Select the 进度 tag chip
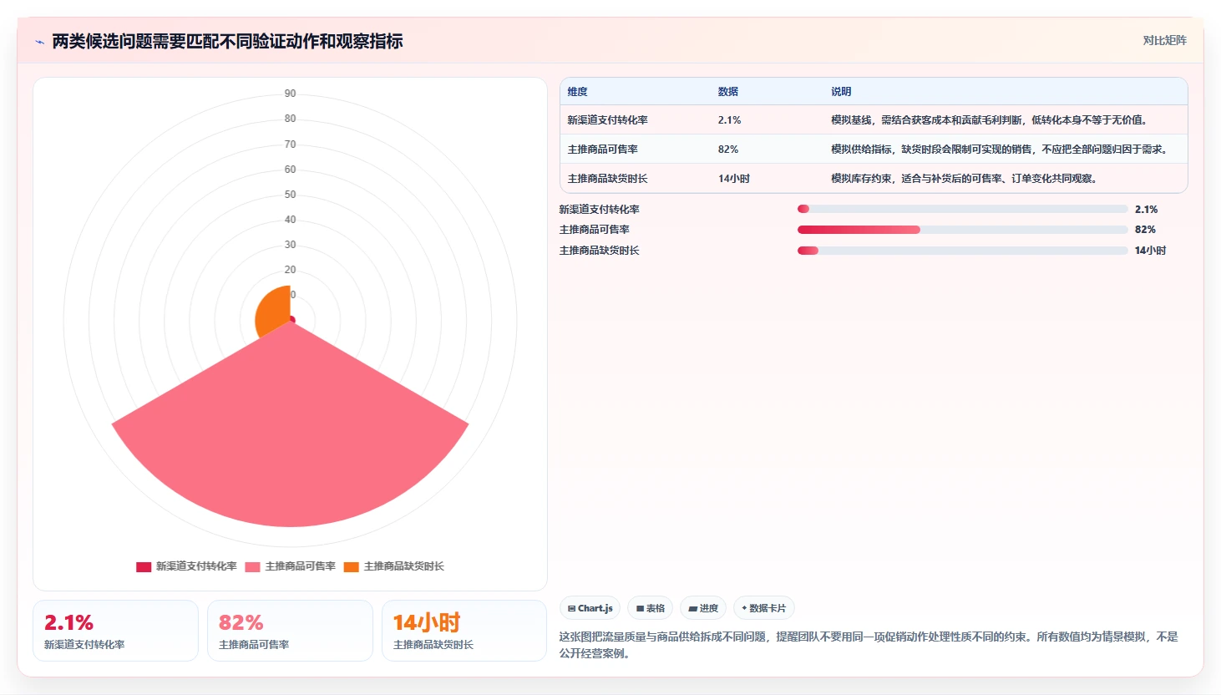This screenshot has height=695, width=1221. (x=703, y=608)
